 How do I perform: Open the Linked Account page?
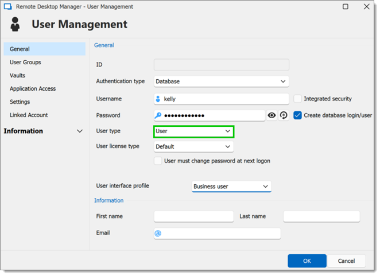click(x=29, y=115)
